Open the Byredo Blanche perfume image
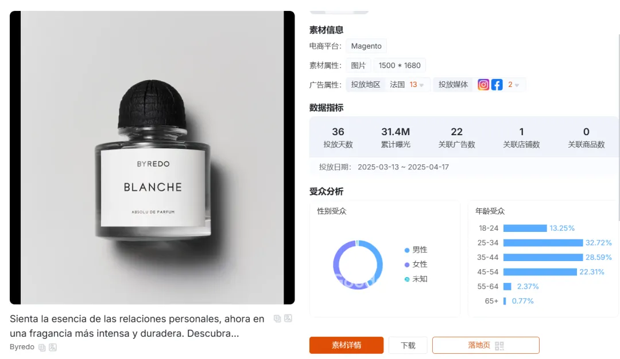The image size is (620, 359). point(152,157)
